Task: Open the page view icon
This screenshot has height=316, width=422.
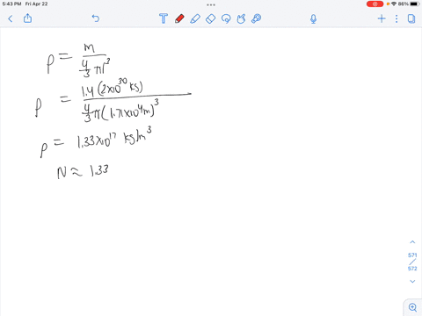Action: pyautogui.click(x=411, y=18)
